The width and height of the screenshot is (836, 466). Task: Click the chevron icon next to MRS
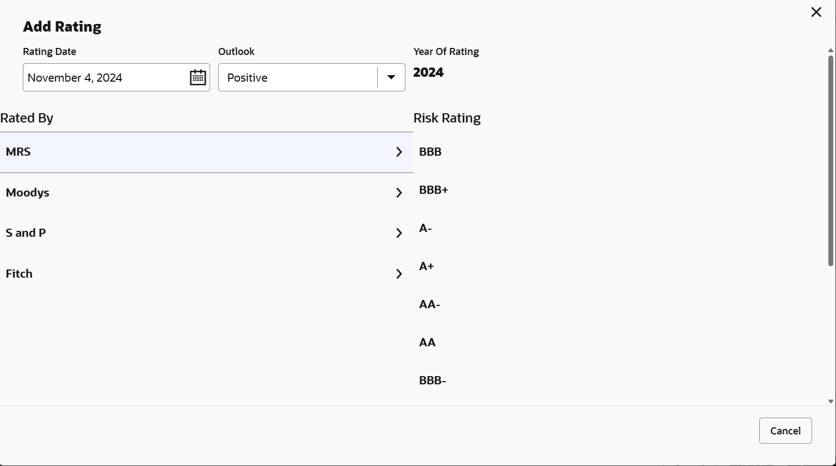pos(399,151)
